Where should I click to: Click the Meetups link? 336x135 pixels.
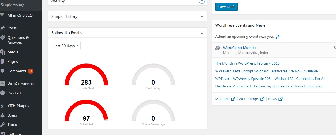click(x=222, y=99)
